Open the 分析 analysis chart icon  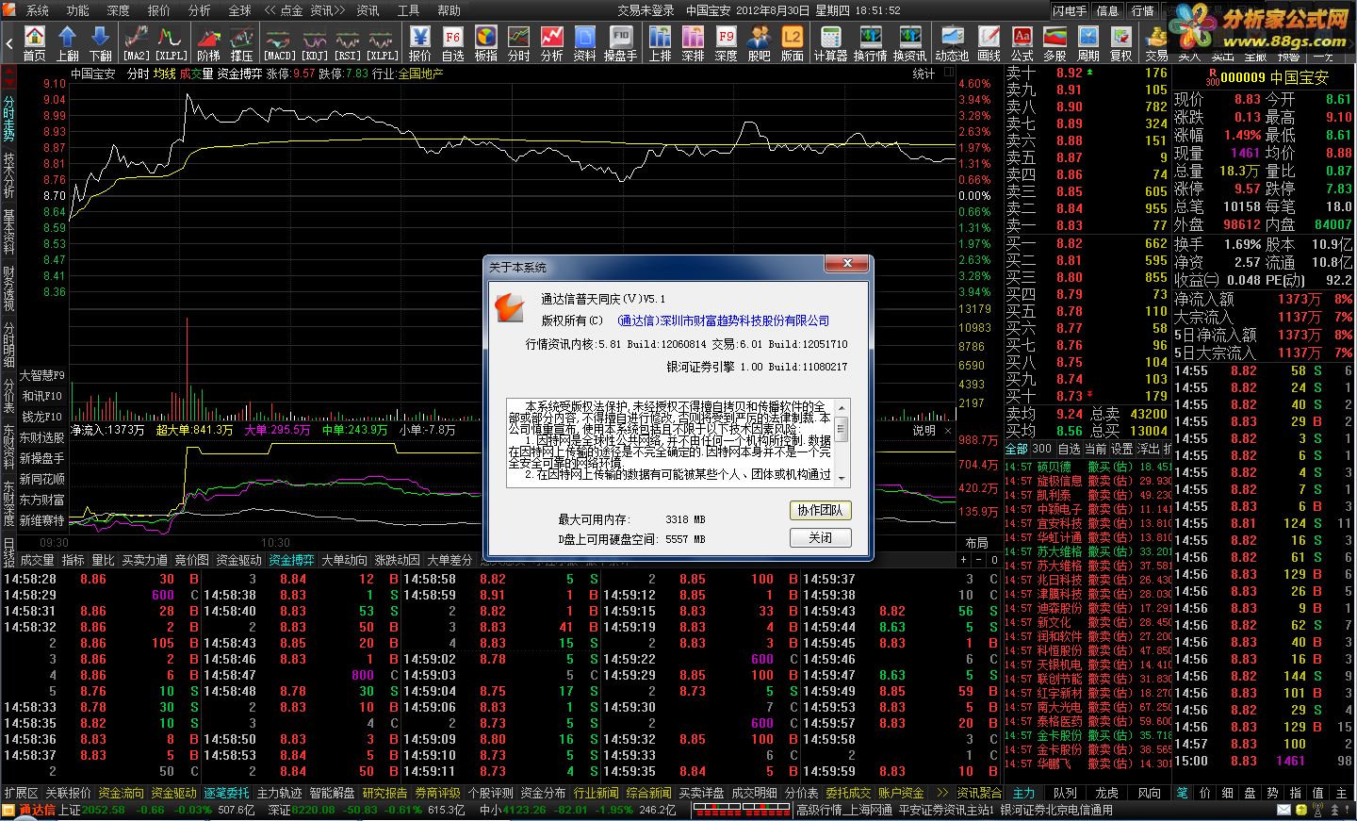(x=552, y=43)
